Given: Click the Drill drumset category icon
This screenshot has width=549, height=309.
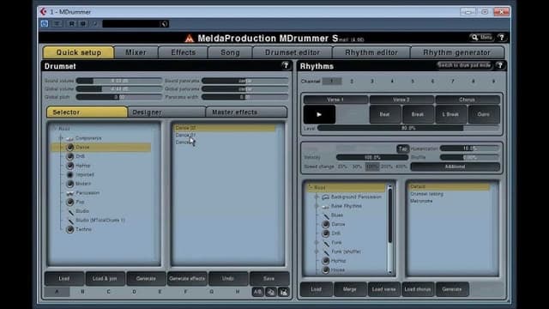Looking at the screenshot, I should (70, 156).
